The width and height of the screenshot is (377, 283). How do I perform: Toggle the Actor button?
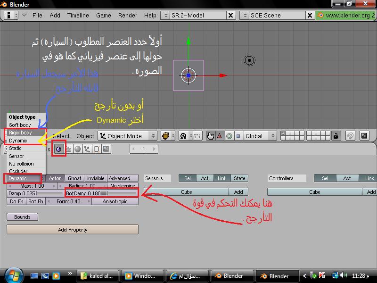tap(55, 178)
